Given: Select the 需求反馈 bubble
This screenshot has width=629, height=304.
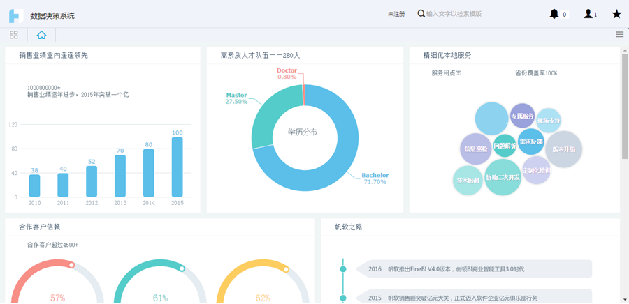Looking at the screenshot, I should pyautogui.click(x=530, y=142).
